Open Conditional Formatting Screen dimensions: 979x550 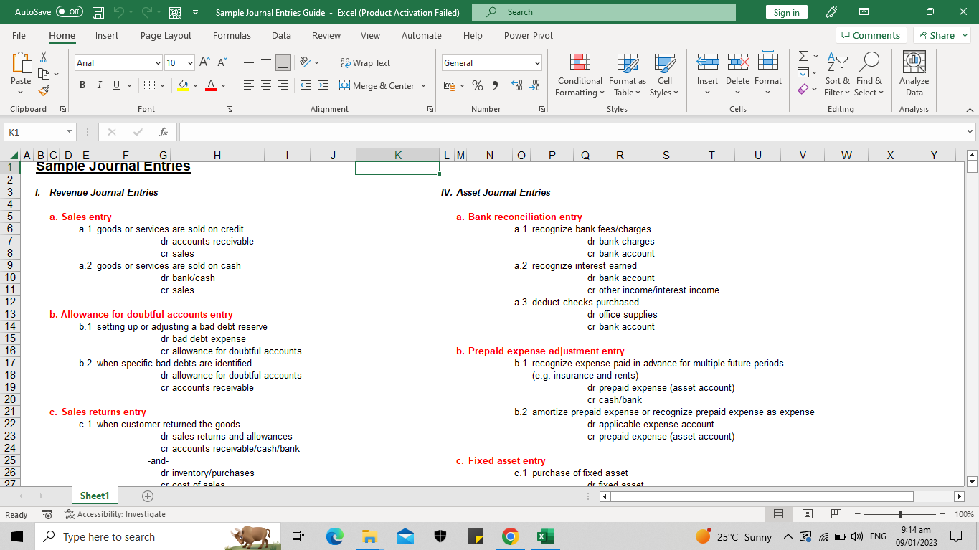(x=580, y=75)
